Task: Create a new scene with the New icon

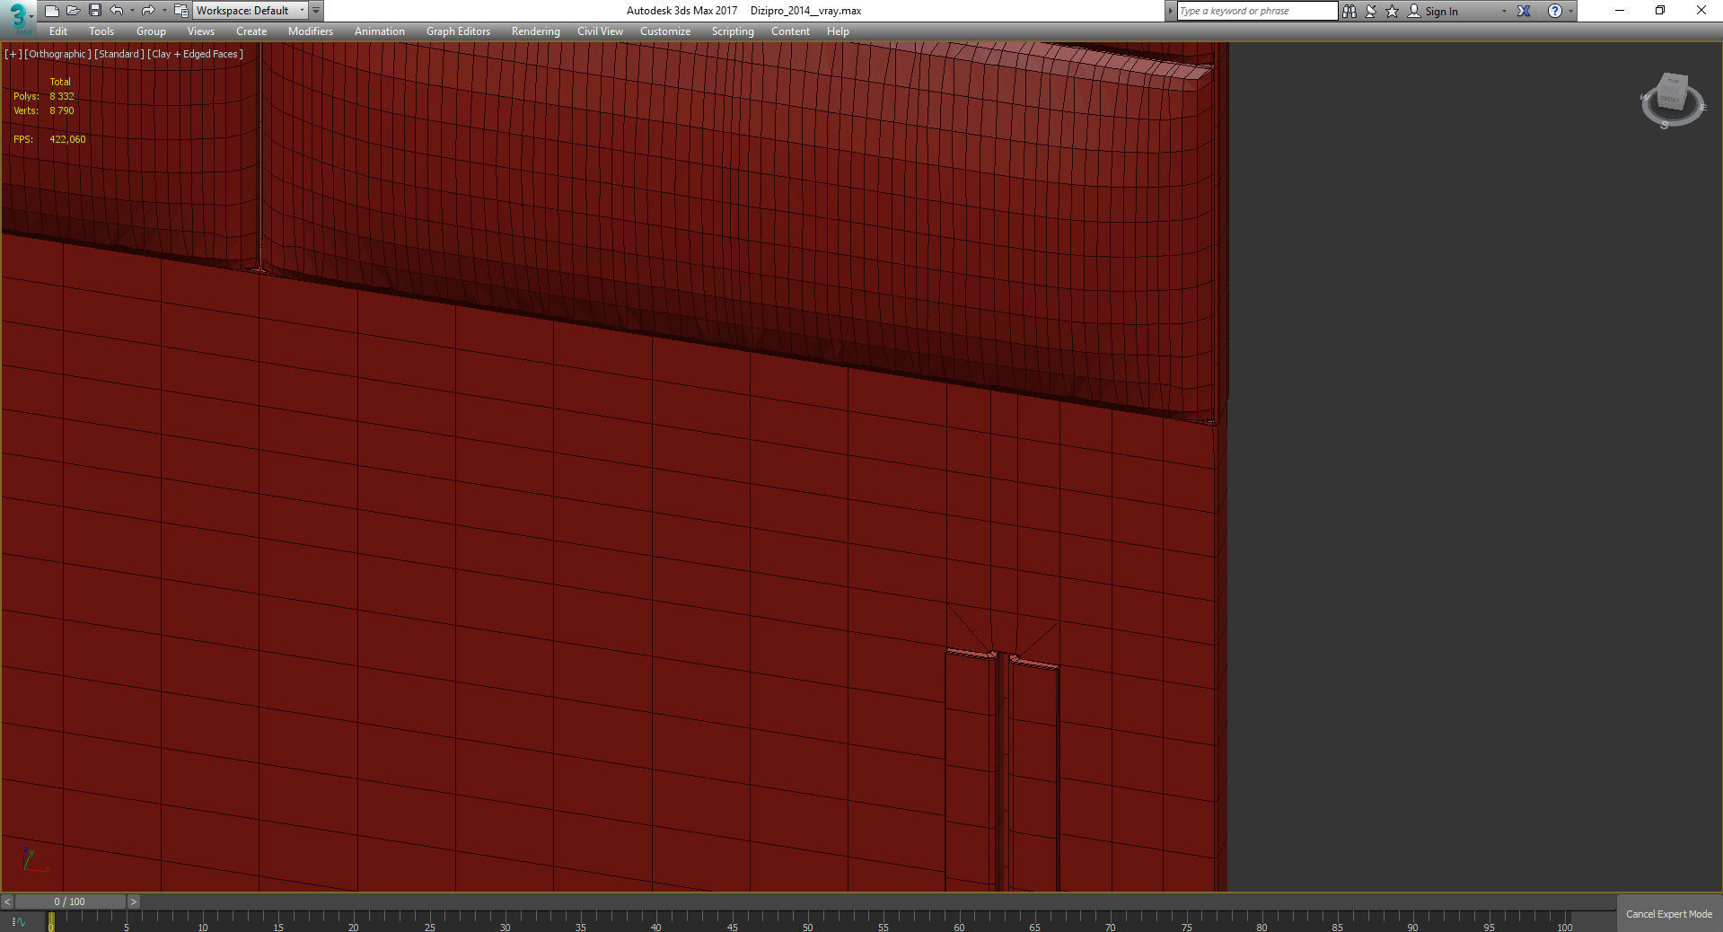Action: click(x=51, y=11)
